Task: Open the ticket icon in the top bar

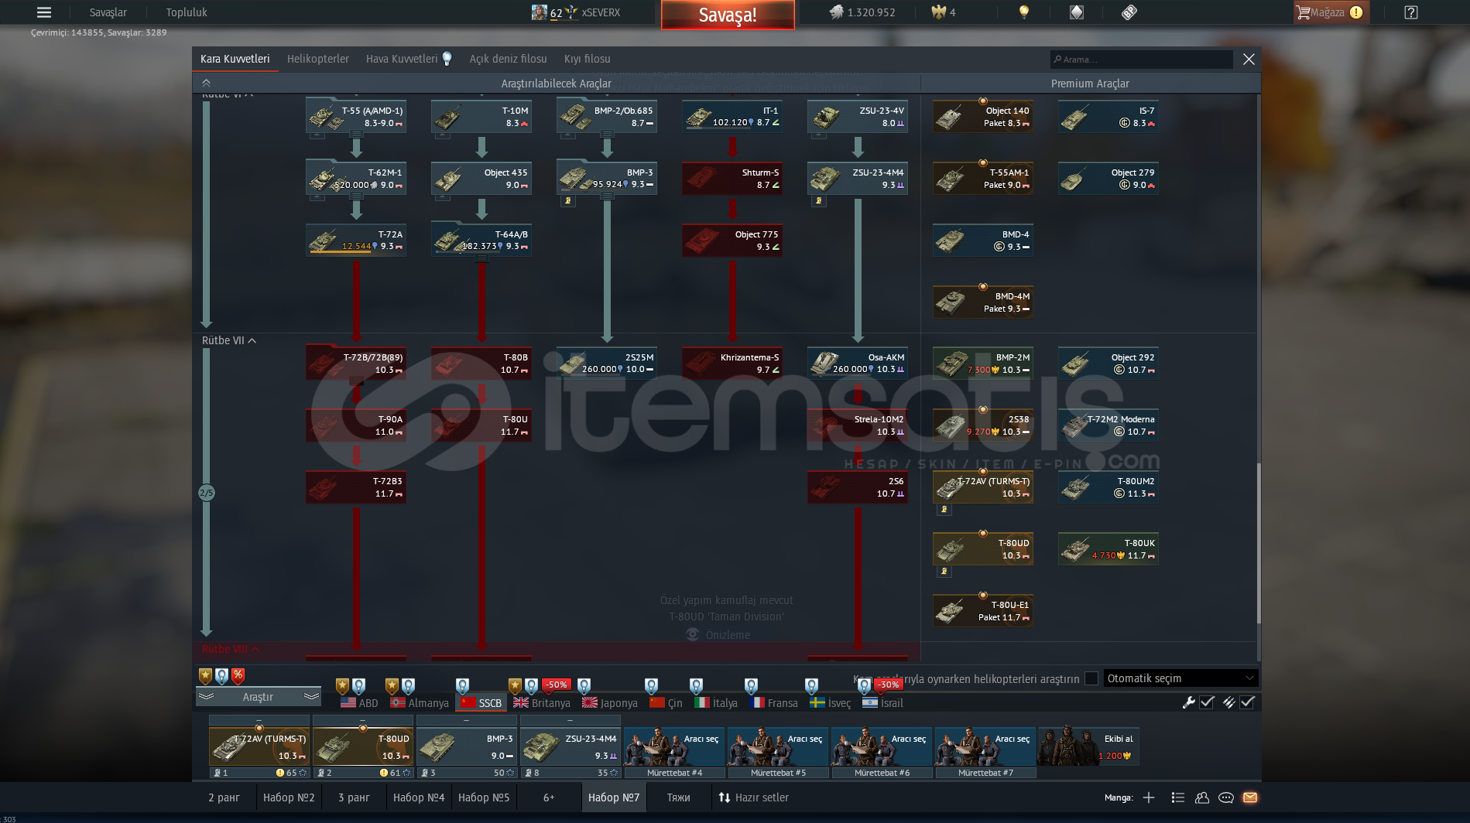Action: point(1129,12)
